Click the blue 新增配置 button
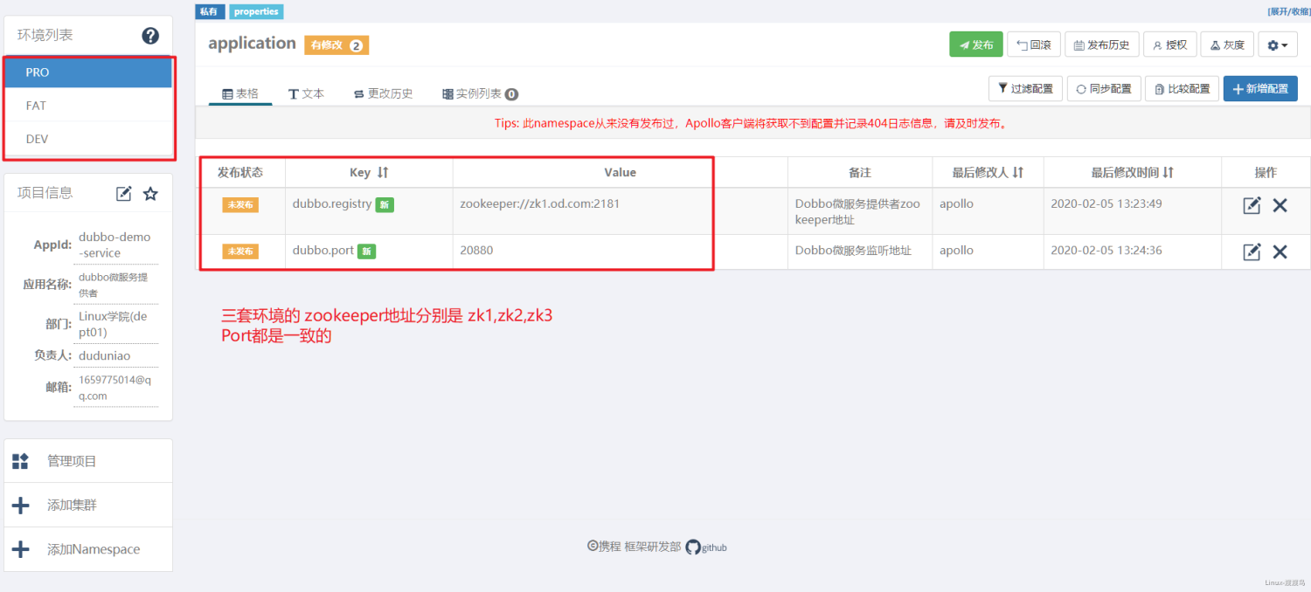 pos(1259,88)
